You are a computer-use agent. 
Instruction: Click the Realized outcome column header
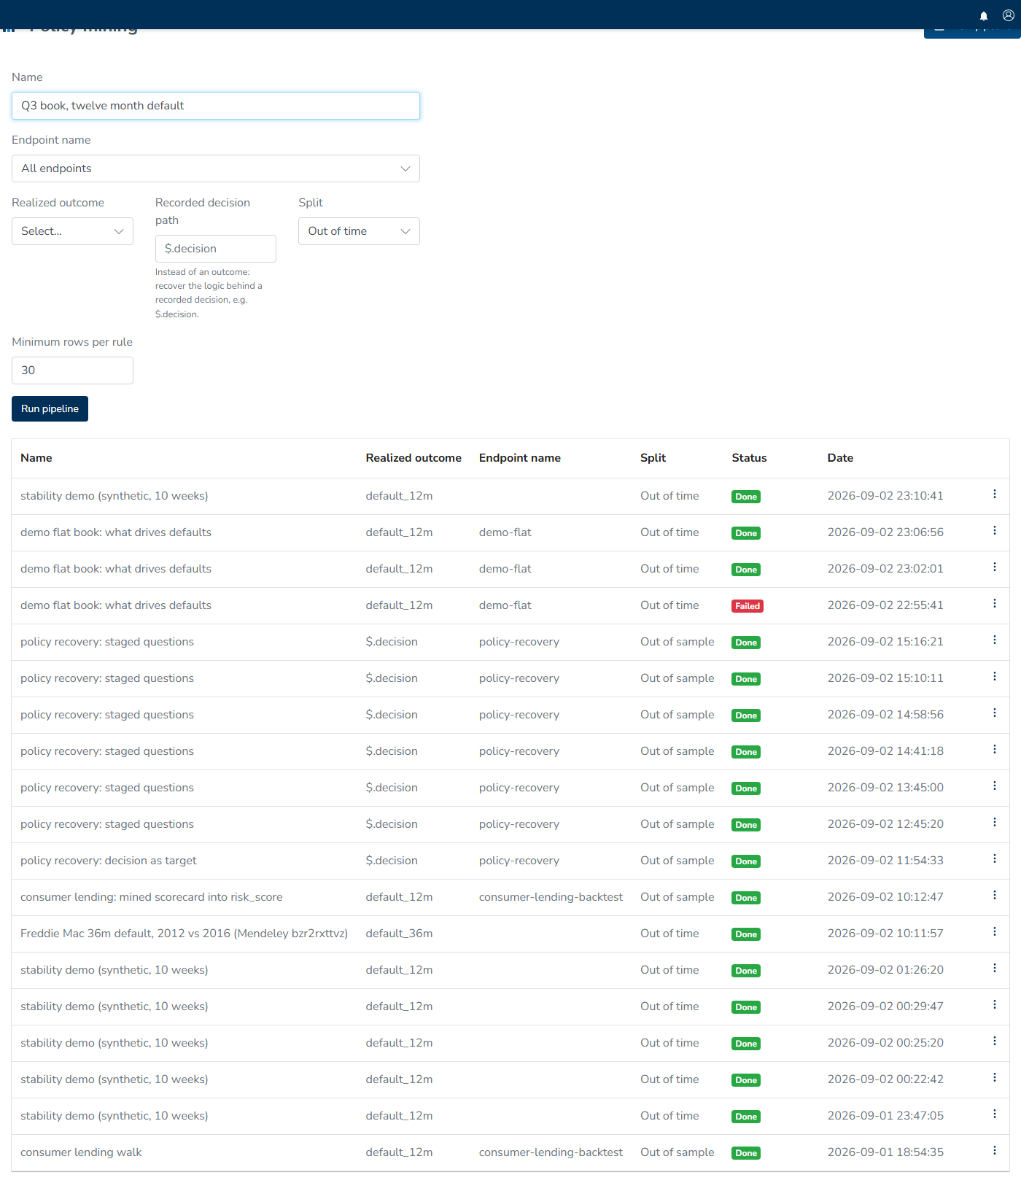pyautogui.click(x=414, y=458)
